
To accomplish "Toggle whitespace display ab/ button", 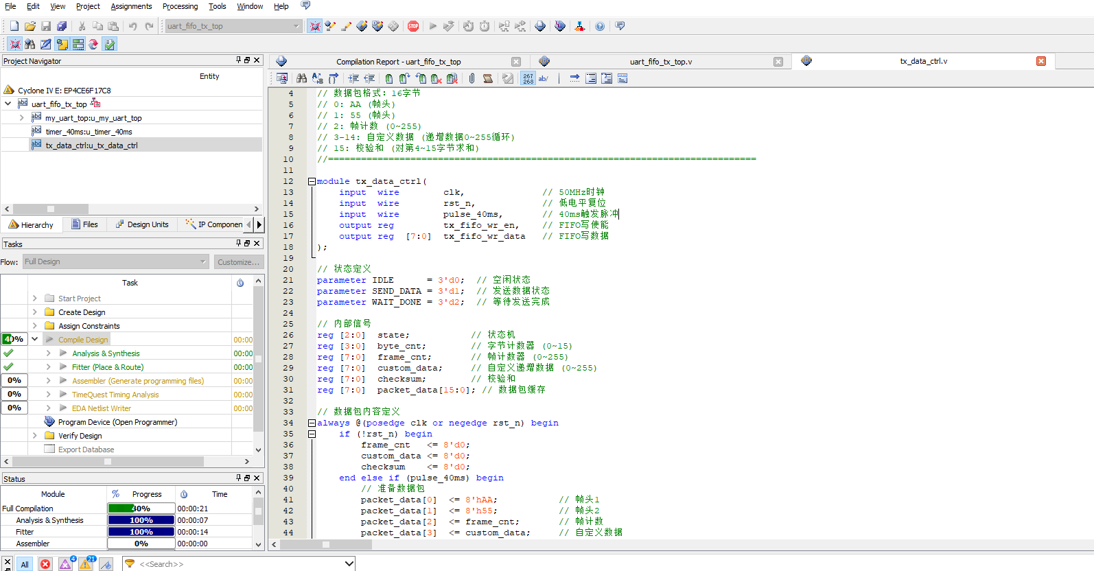I will pos(544,78).
